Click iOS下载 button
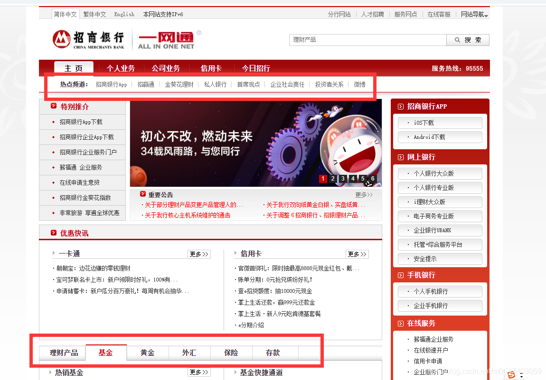Screen dimensions: 546x380 440,123
